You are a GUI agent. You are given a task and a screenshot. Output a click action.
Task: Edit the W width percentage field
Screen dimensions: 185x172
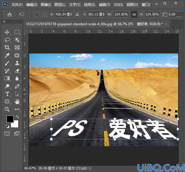coord(121,14)
